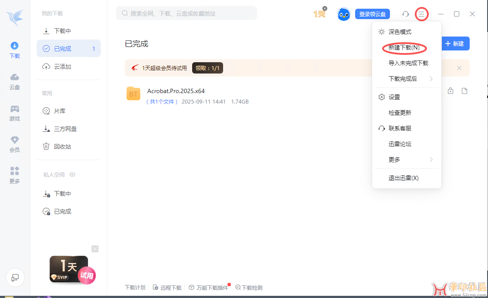Click the Xunlei hummingbird logo

pyautogui.click(x=15, y=17)
